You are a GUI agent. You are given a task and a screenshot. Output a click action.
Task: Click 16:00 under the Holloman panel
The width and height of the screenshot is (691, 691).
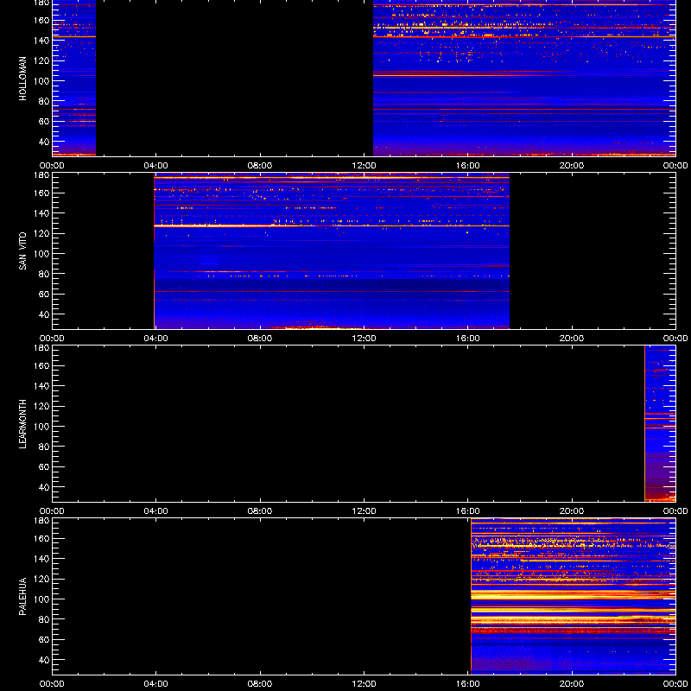[468, 166]
